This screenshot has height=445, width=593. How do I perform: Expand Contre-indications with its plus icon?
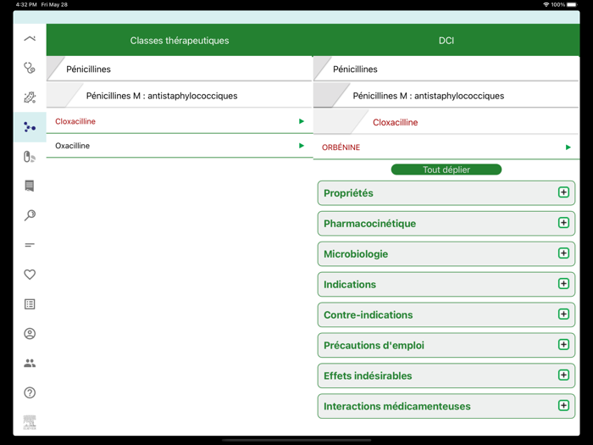click(x=563, y=314)
